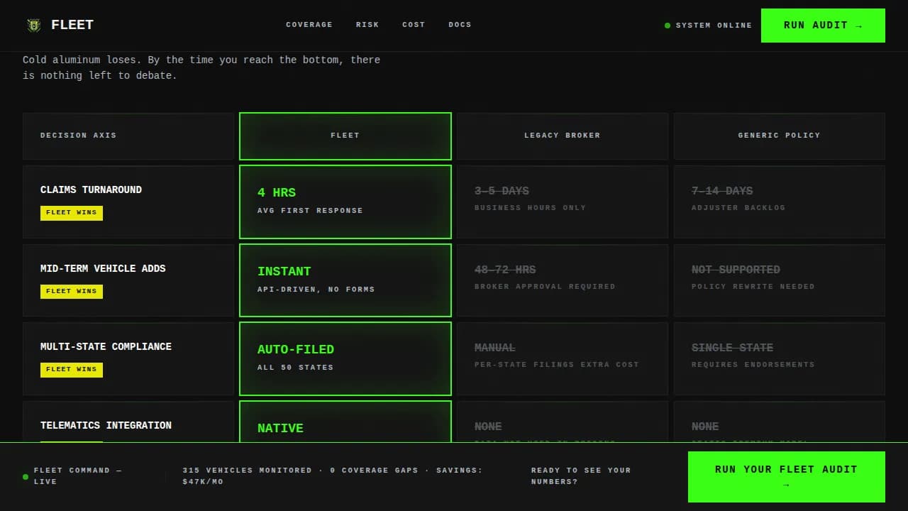Click the ALL 50 STATES caption
The width and height of the screenshot is (908, 511).
click(x=295, y=368)
